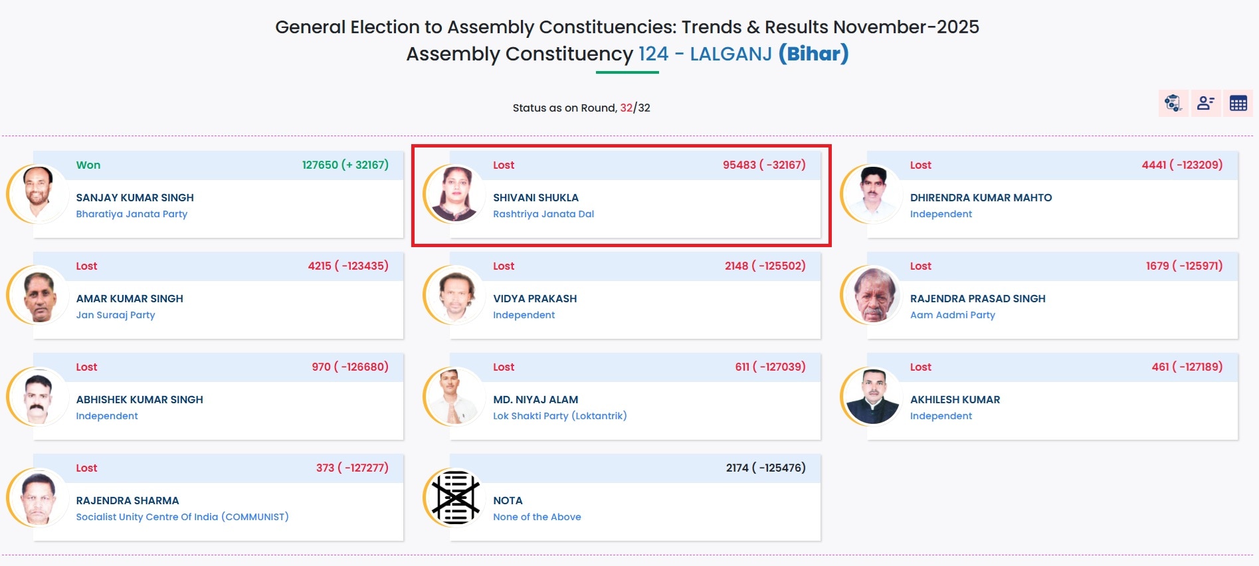
Task: Click Sanjay Kumar Singh's candidate photo
Action: coord(38,195)
